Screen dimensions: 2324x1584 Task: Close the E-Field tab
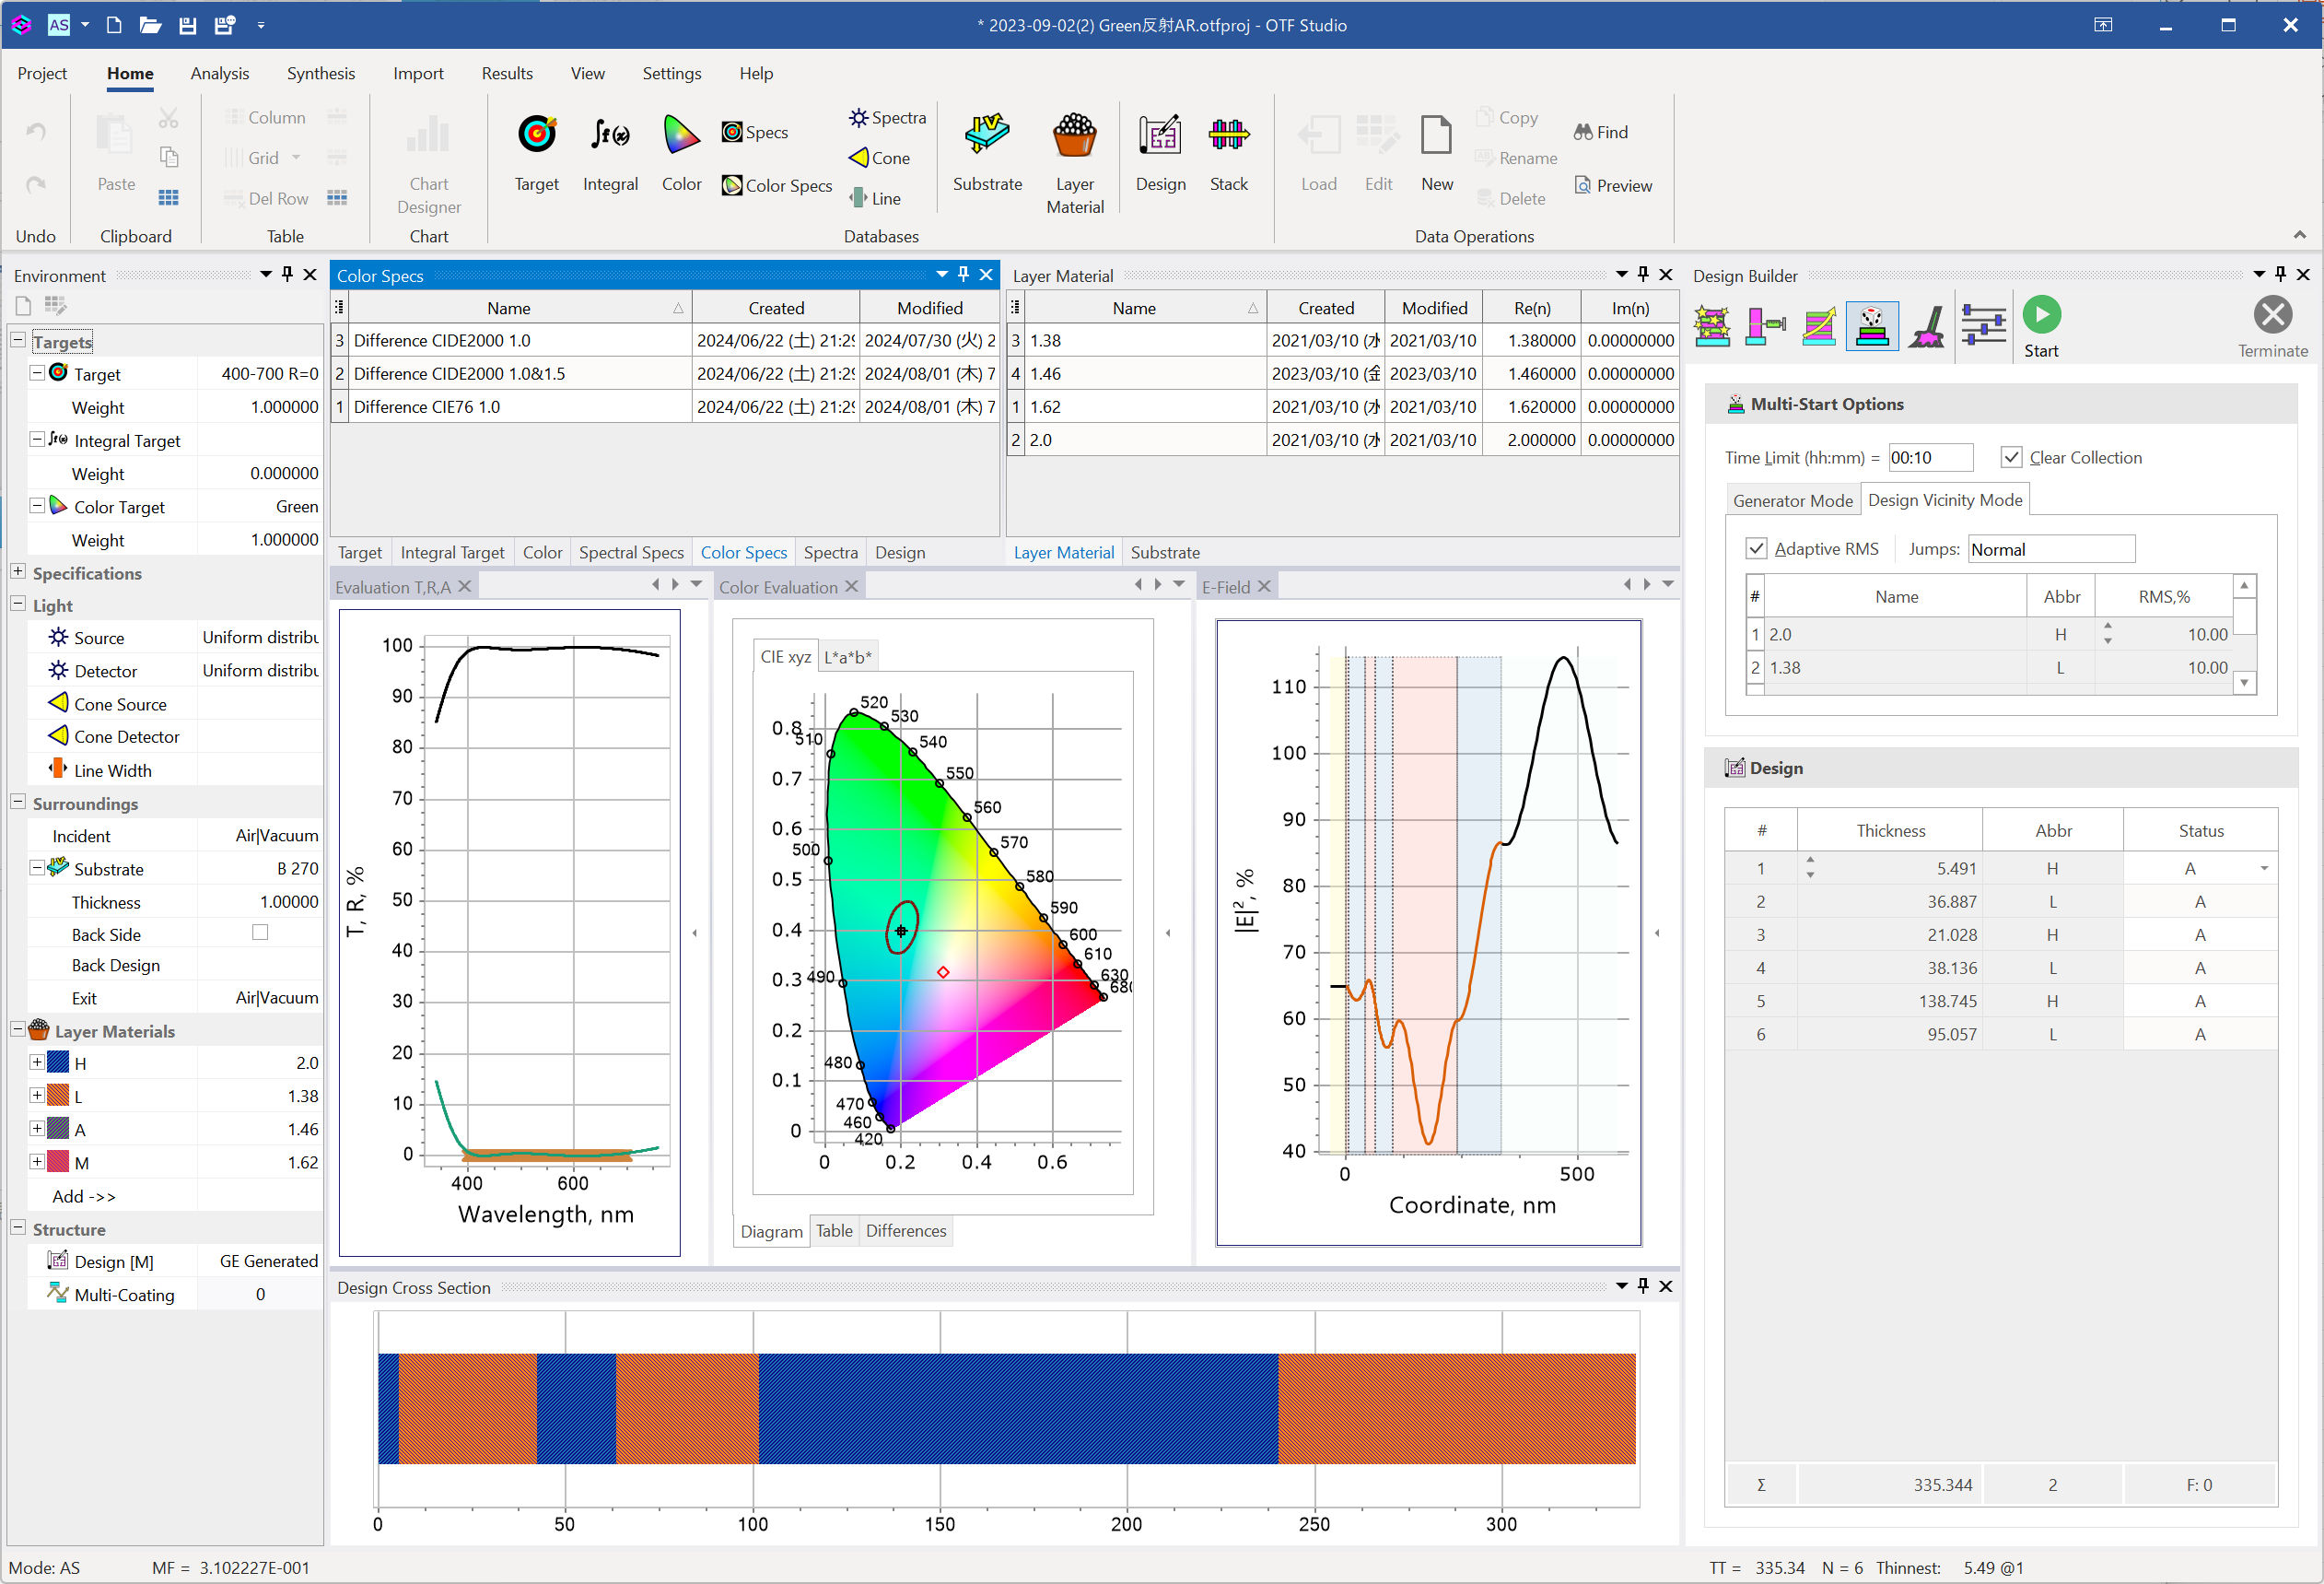[x=1264, y=586]
